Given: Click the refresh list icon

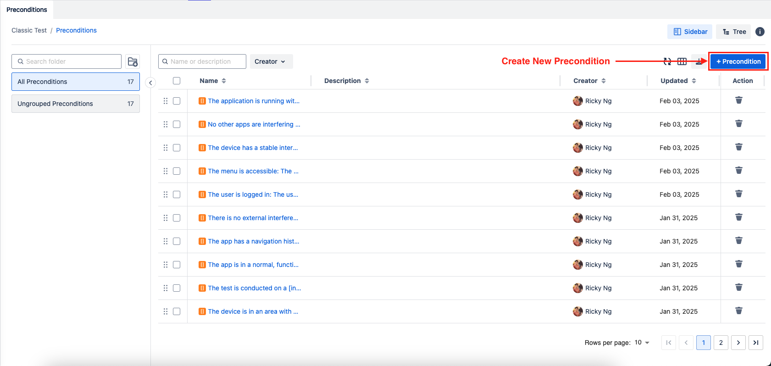Looking at the screenshot, I should [667, 61].
